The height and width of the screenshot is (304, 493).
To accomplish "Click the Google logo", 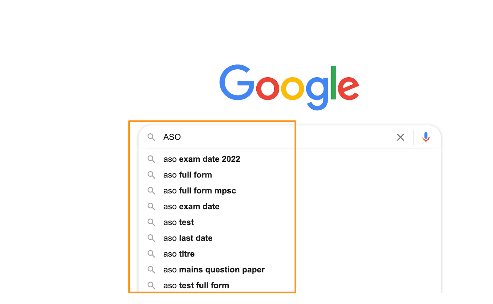I will (289, 87).
